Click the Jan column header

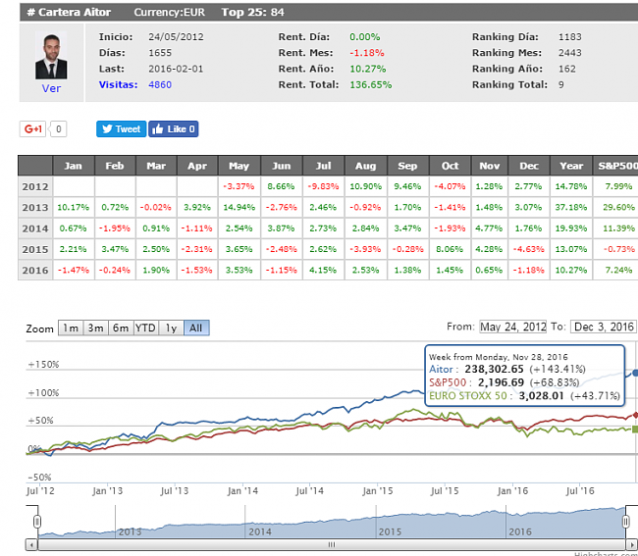pos(74,166)
